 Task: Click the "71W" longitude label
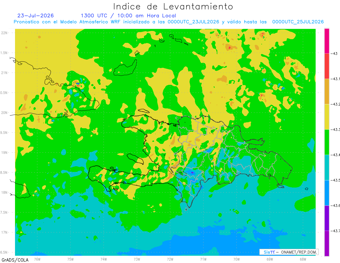pyautogui.click(x=203, y=259)
